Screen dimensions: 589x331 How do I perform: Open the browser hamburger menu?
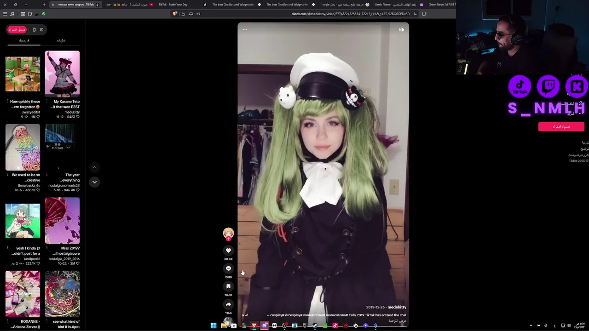click(x=5, y=14)
